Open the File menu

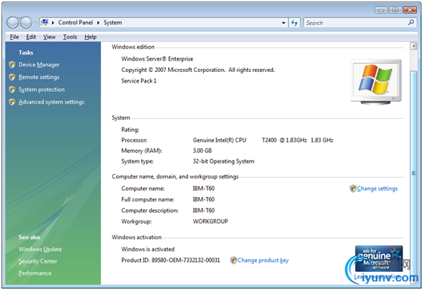tap(14, 37)
